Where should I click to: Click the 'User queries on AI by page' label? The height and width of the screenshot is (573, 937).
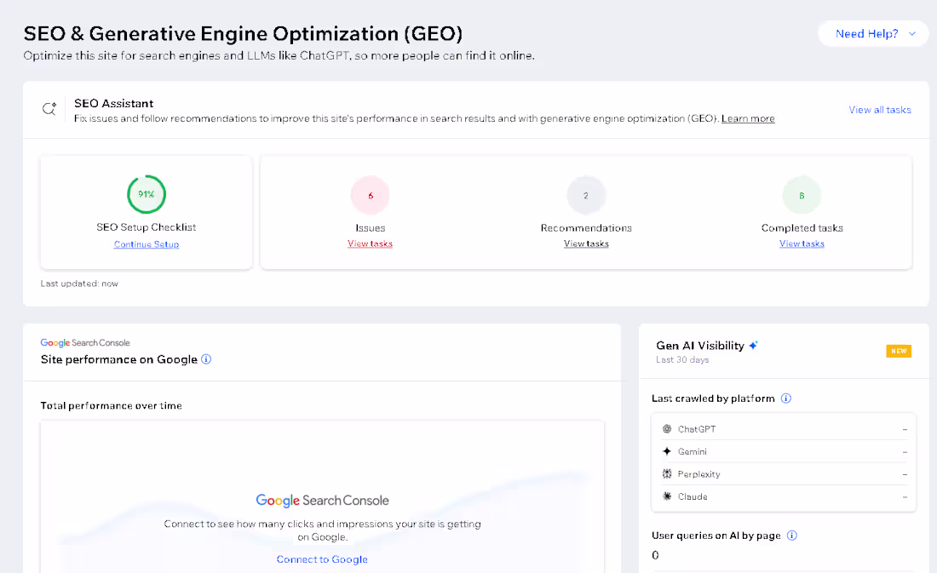716,536
